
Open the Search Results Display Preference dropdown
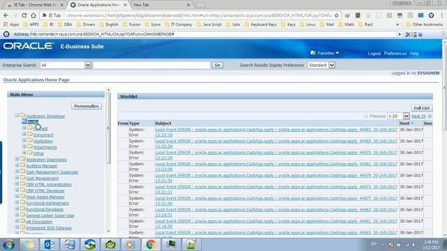332,65
